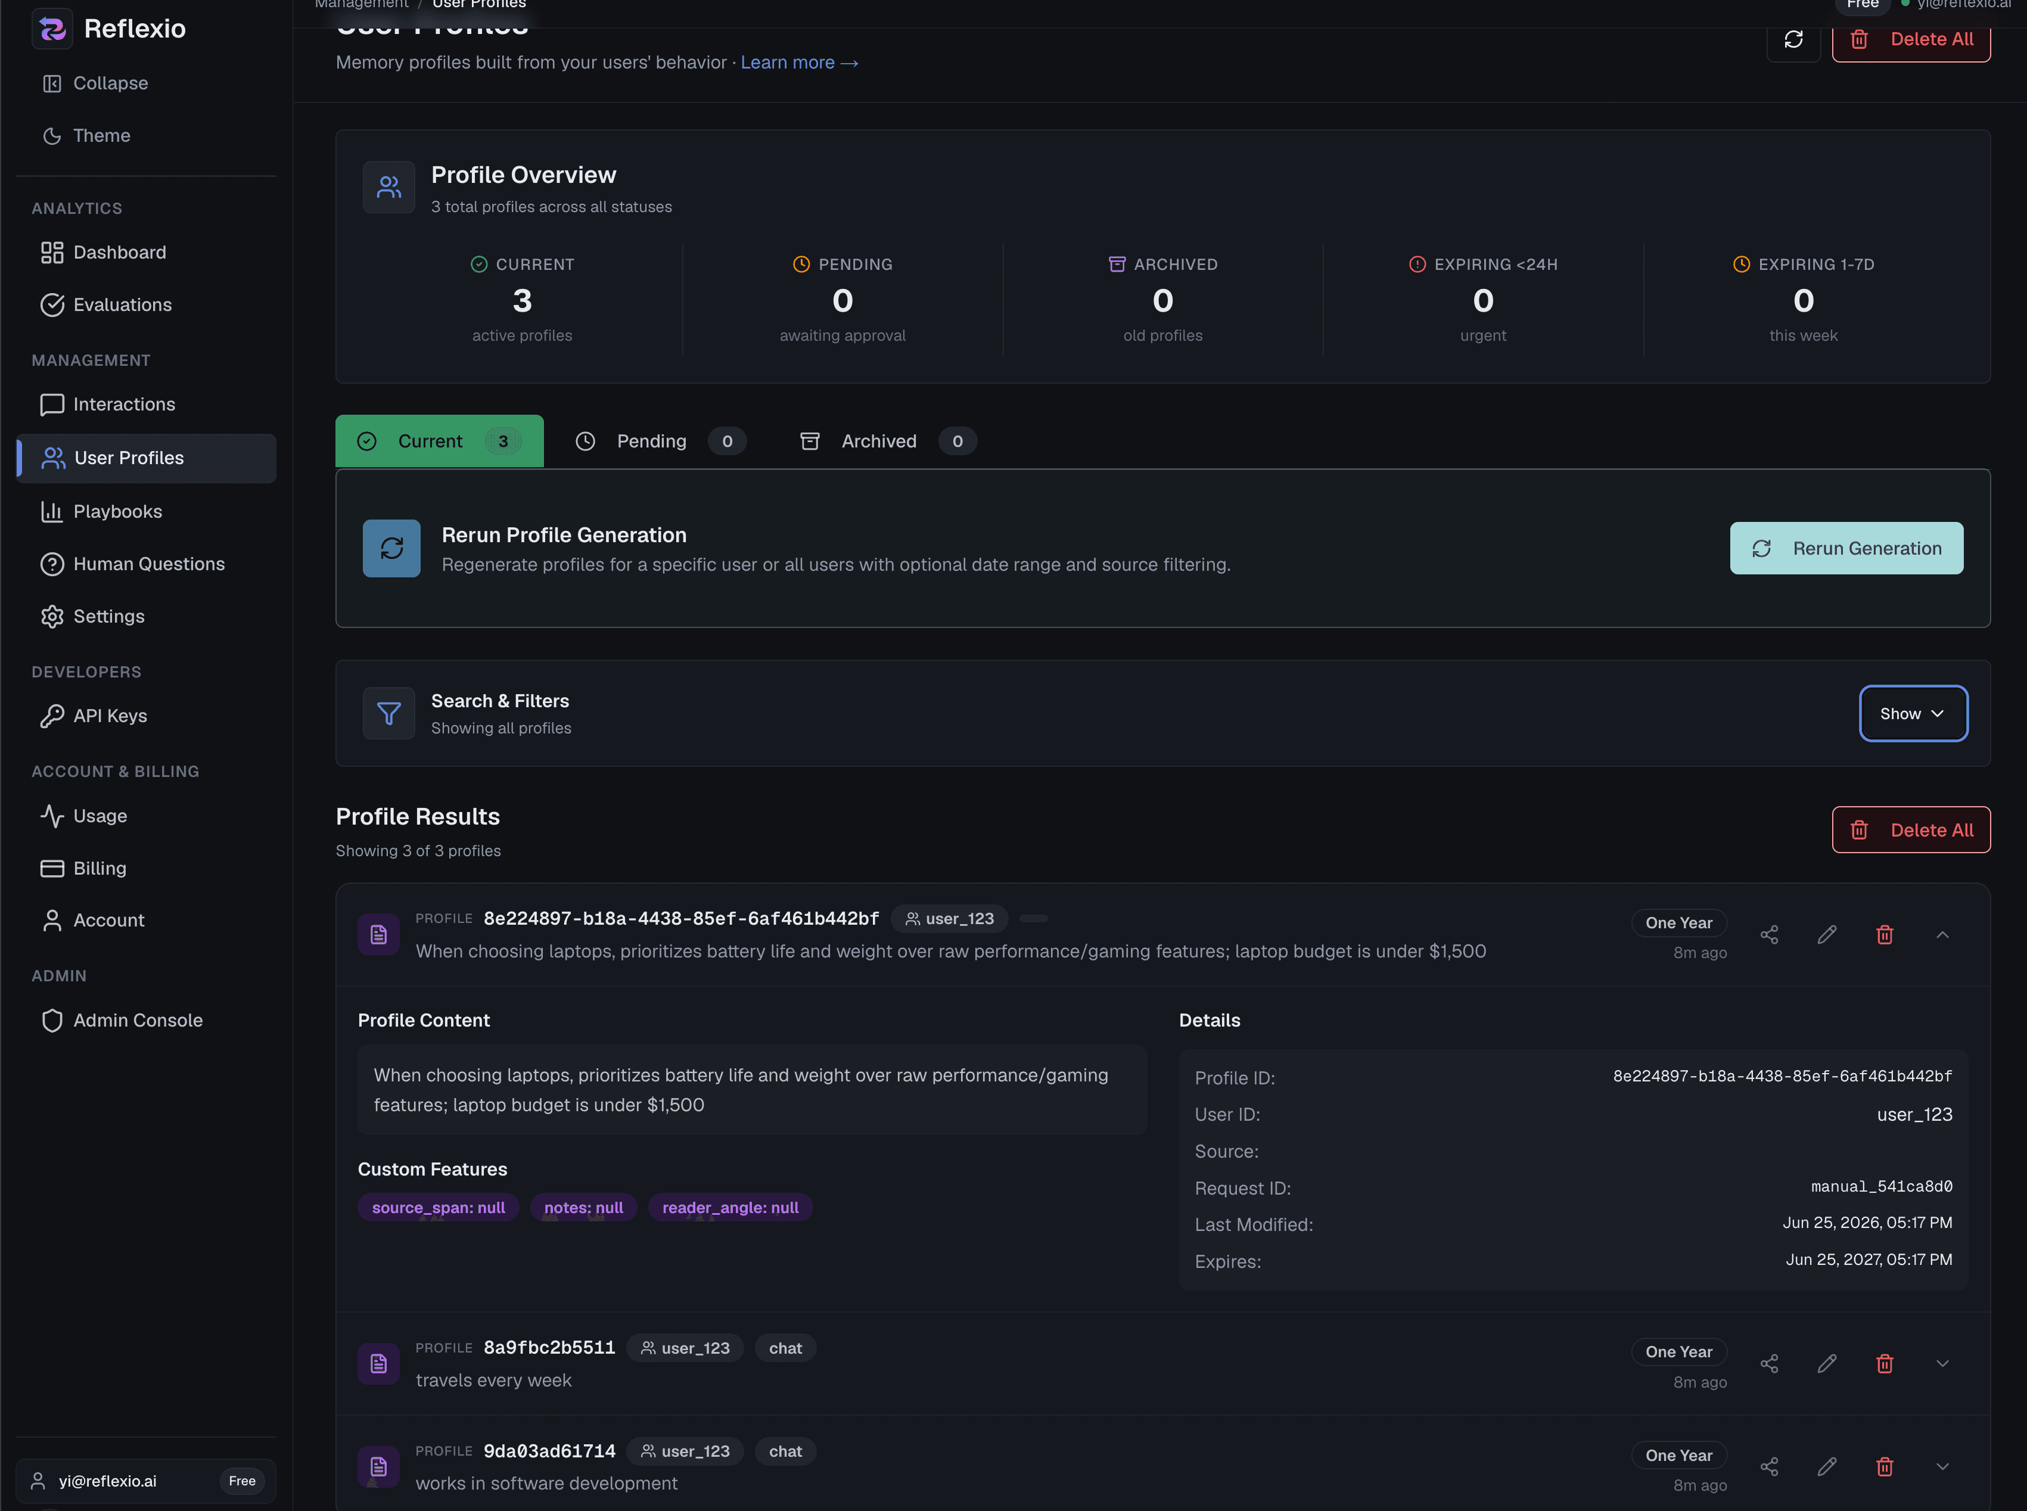This screenshot has height=1511, width=2027.
Task: Click the Rerun Profile Generation blue icon
Action: pos(391,548)
